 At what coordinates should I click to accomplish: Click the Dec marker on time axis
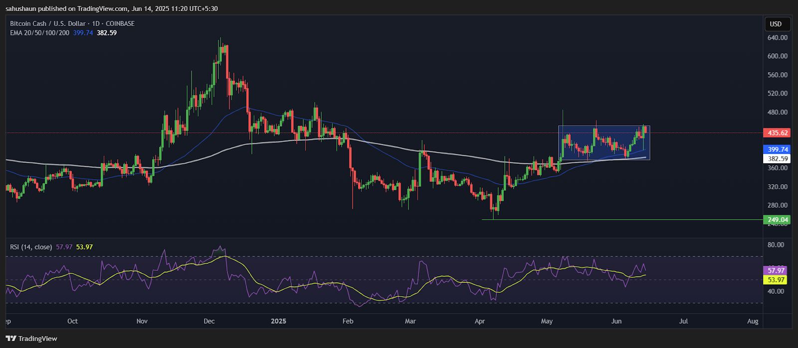pos(209,321)
